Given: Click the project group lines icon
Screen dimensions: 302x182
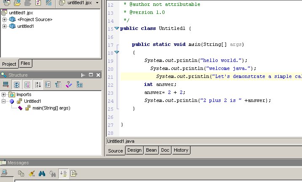Looking at the screenshot, I should [49, 3].
